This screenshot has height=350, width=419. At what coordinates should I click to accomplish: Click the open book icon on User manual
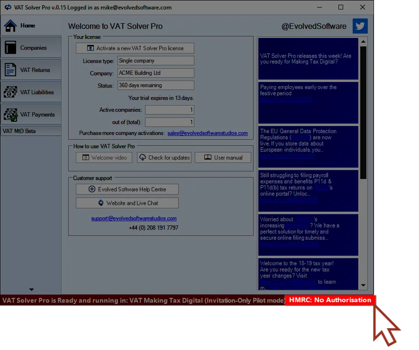[x=208, y=157]
